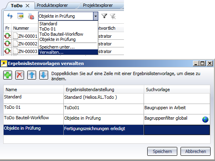Click the green plus add template icon
The image size is (215, 161).
[8, 75]
